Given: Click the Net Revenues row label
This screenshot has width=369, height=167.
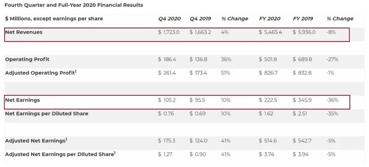Looking at the screenshot, I should tap(24, 32).
